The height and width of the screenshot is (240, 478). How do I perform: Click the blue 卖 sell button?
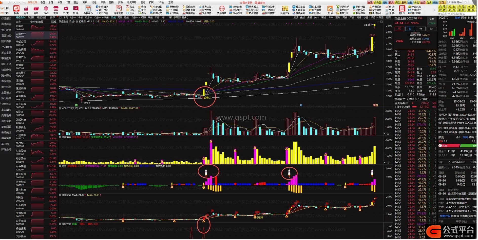(x=410, y=29)
